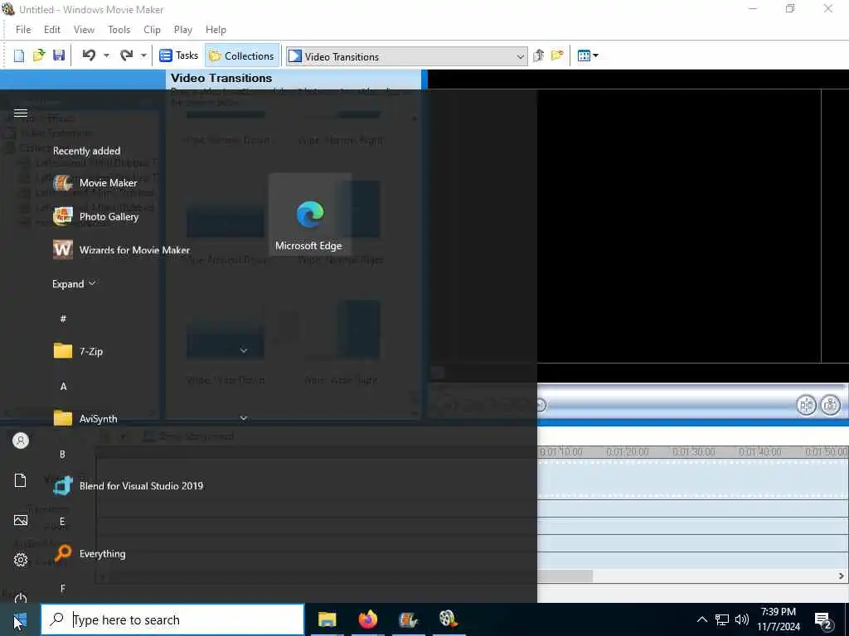Expand the 7-Zip folder chevron
This screenshot has width=849, height=636.
pos(244,351)
